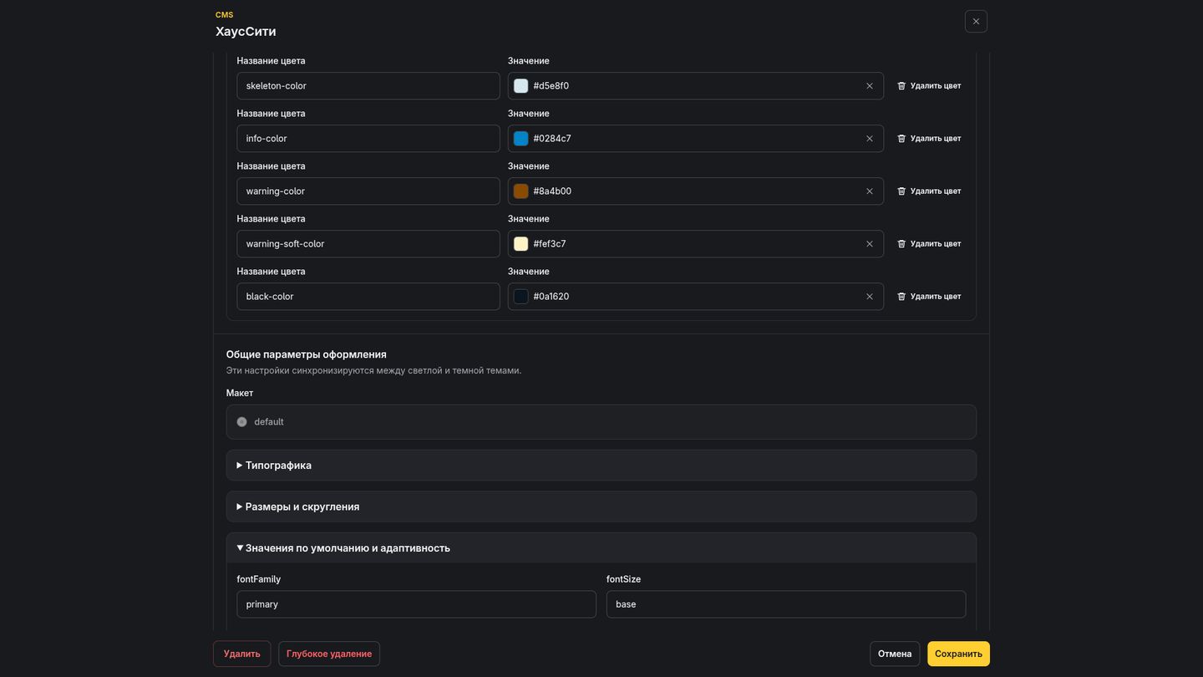Clear the warning-color value with X icon
The width and height of the screenshot is (1203, 677).
pyautogui.click(x=870, y=191)
